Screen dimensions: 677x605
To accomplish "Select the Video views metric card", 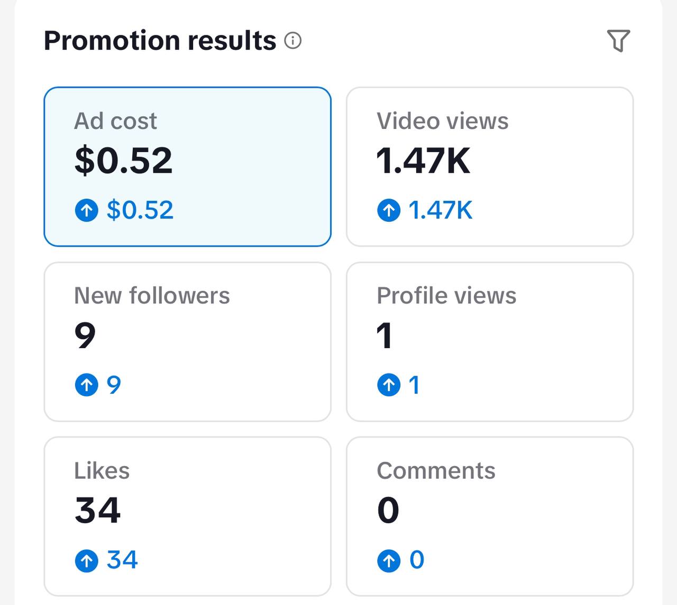I will tap(490, 167).
